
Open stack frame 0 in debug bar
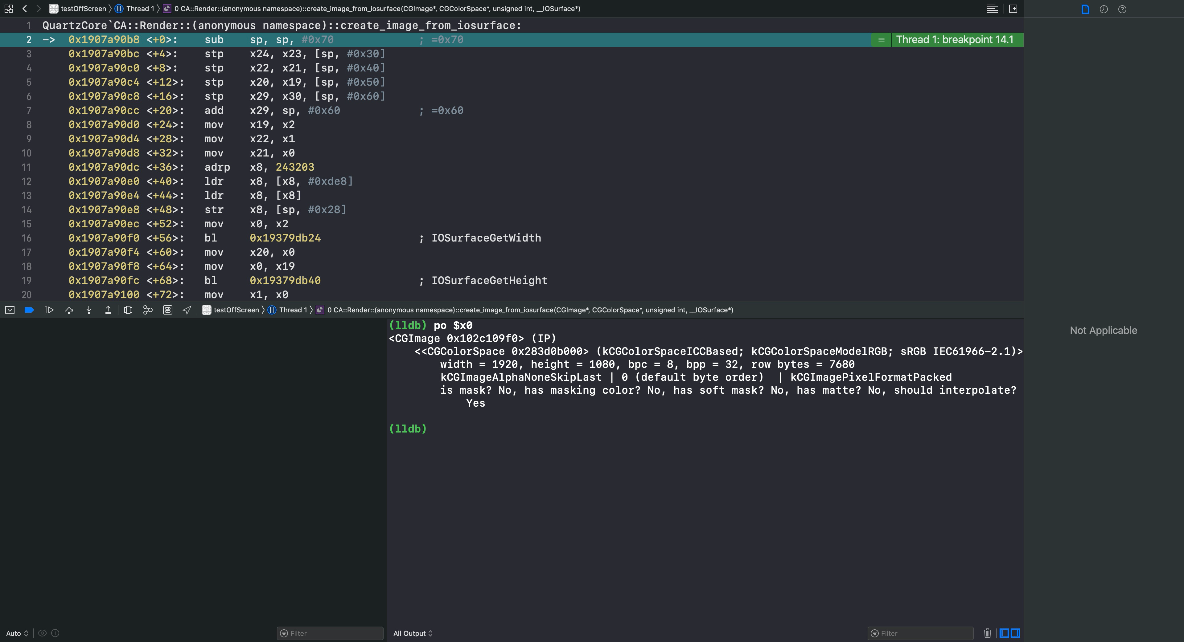[x=524, y=310]
